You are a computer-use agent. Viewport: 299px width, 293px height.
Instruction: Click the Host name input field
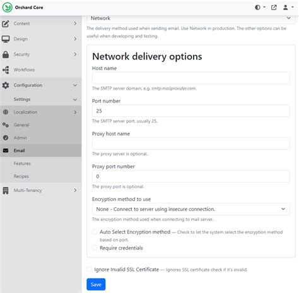(x=191, y=78)
